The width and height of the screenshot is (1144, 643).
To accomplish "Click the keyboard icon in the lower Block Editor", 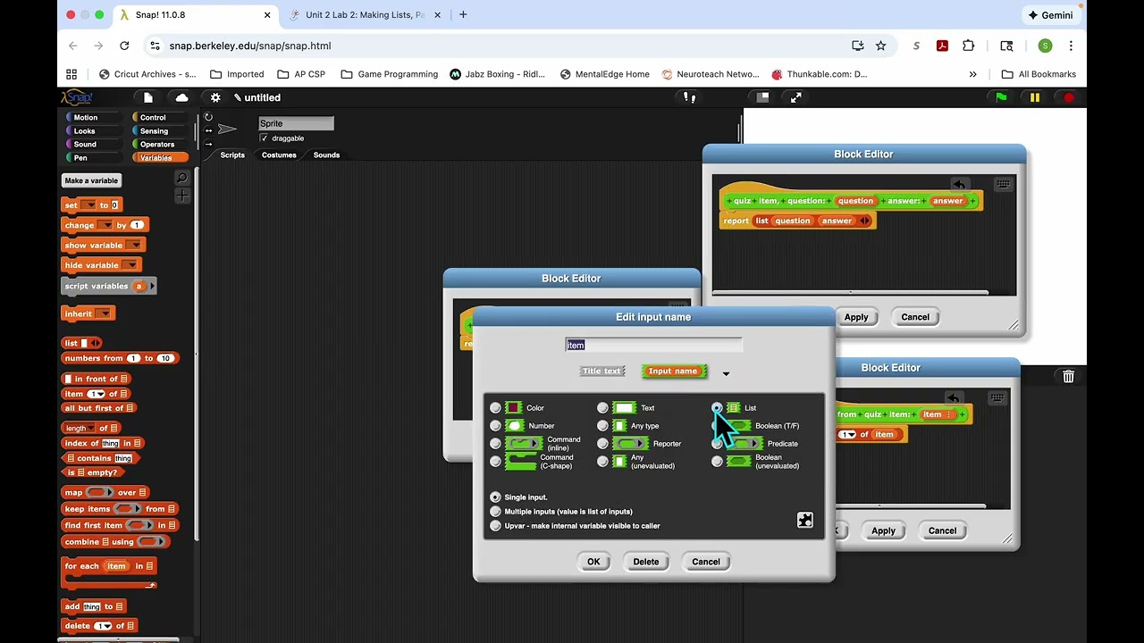I will [x=998, y=397].
